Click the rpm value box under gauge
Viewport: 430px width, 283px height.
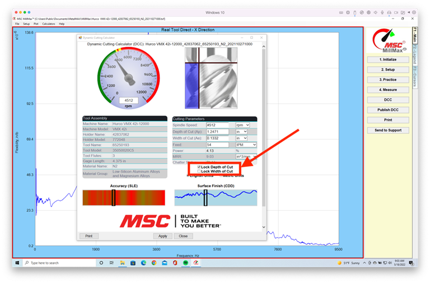(x=129, y=100)
